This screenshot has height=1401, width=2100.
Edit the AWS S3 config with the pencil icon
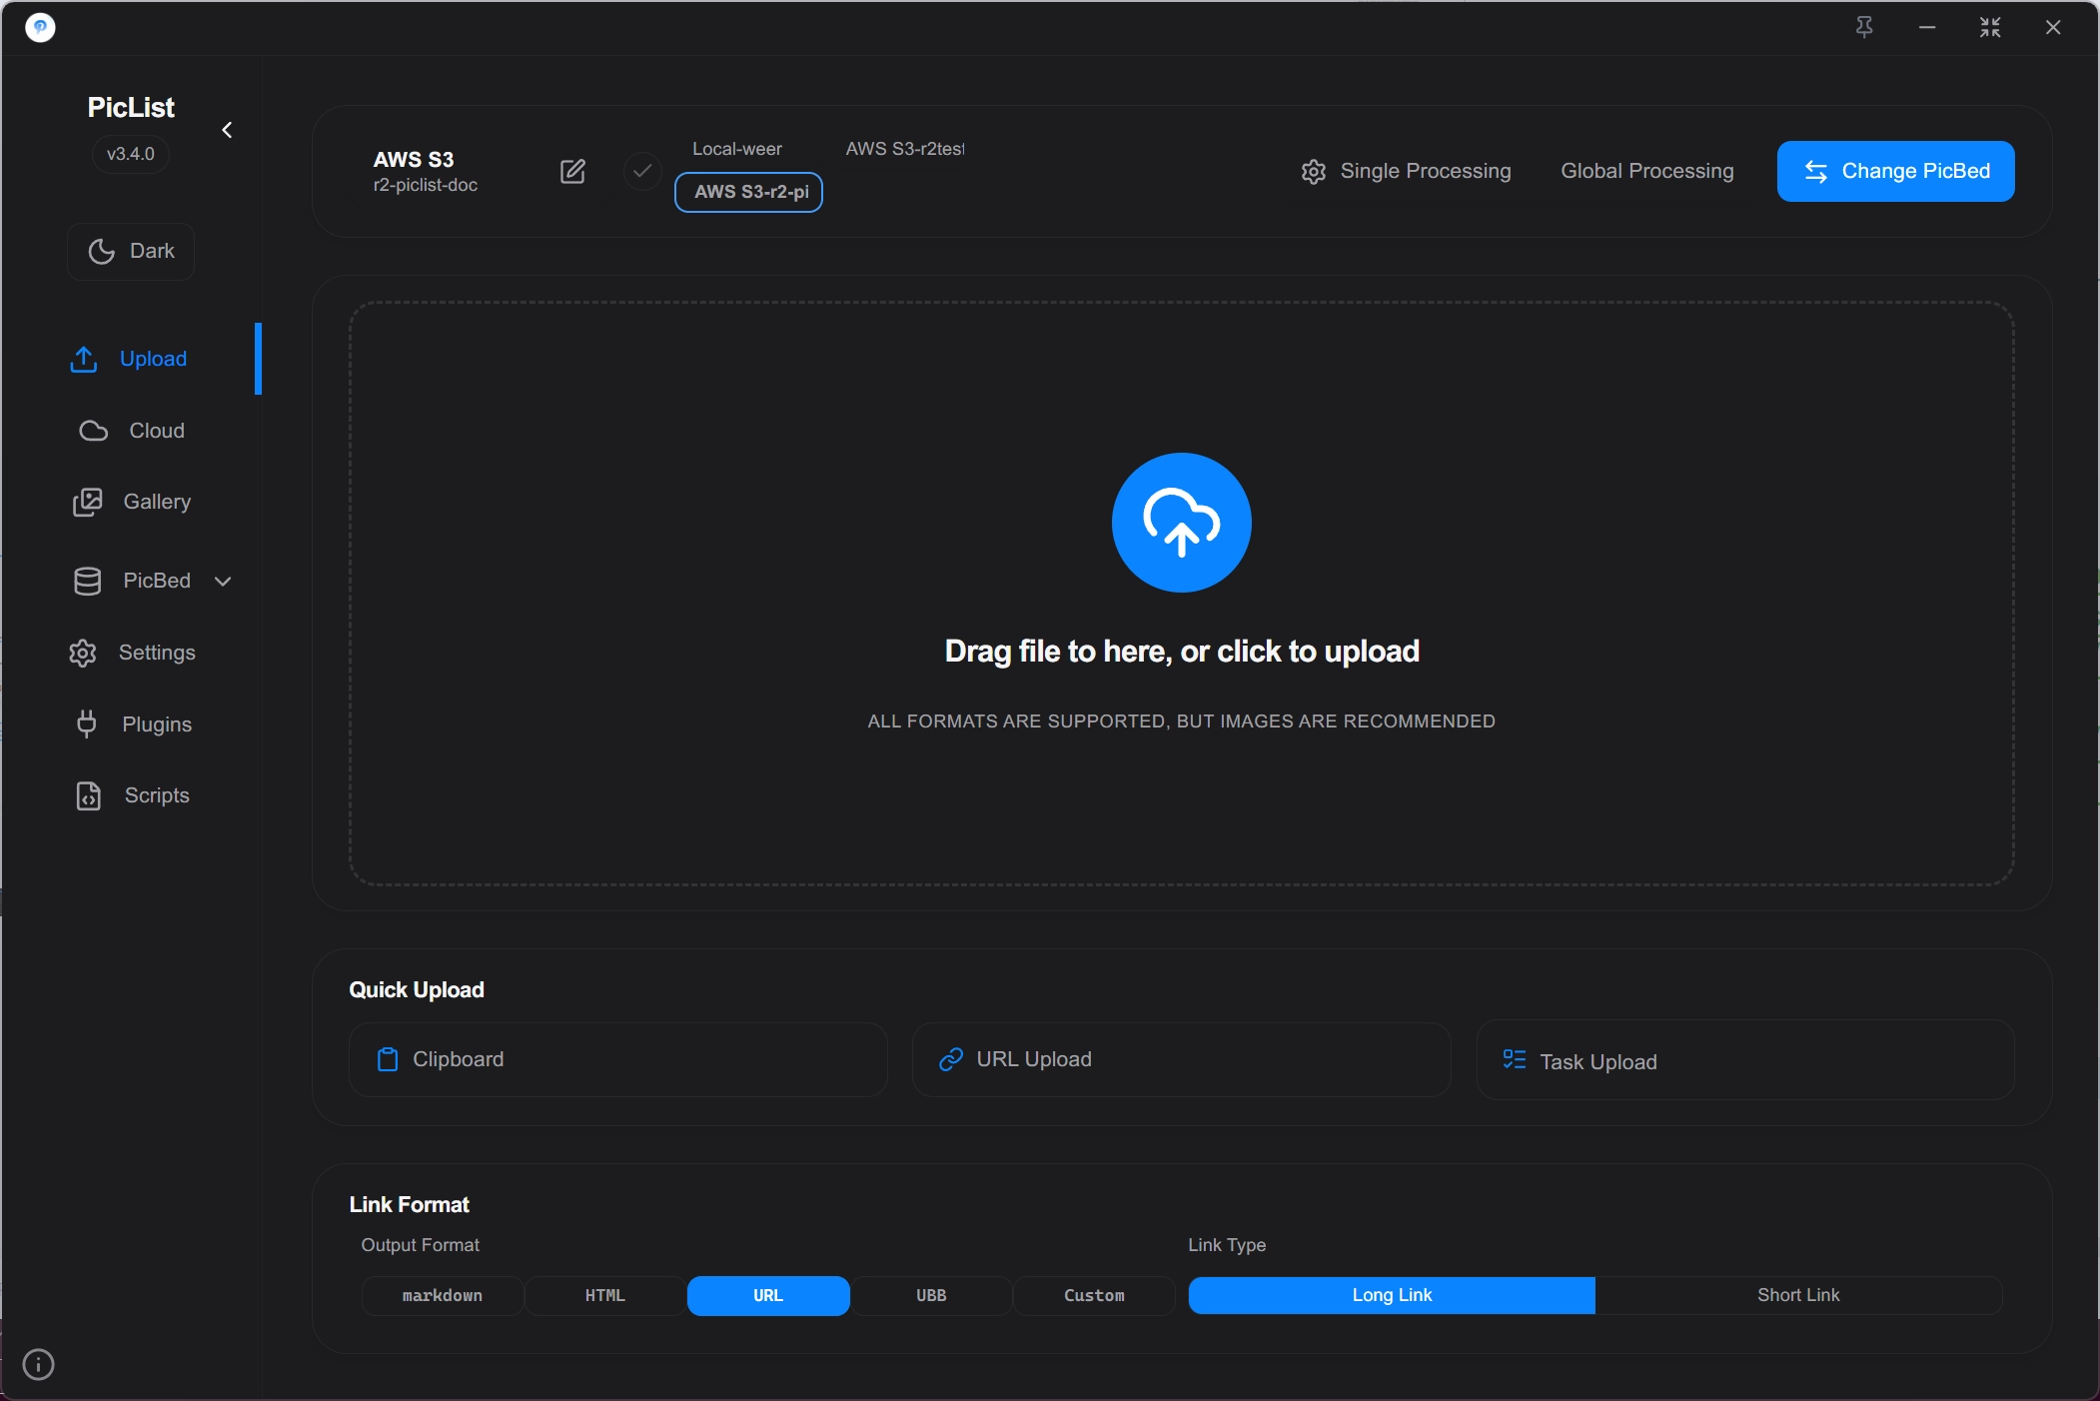[572, 171]
